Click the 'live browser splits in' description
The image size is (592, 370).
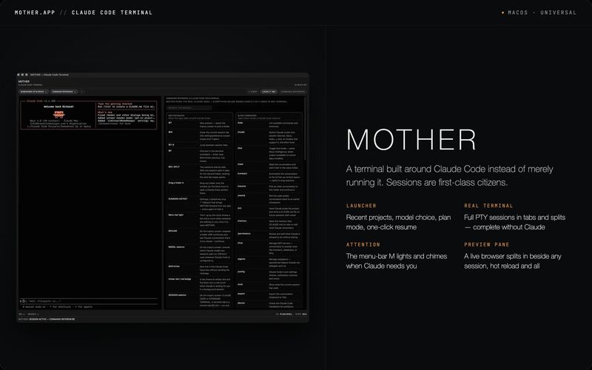coord(513,261)
